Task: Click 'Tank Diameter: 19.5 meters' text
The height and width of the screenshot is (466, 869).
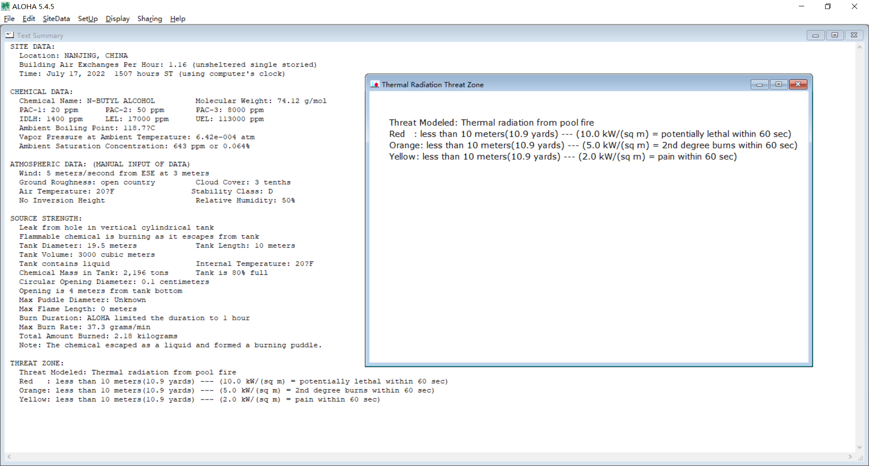Action: [x=78, y=246]
